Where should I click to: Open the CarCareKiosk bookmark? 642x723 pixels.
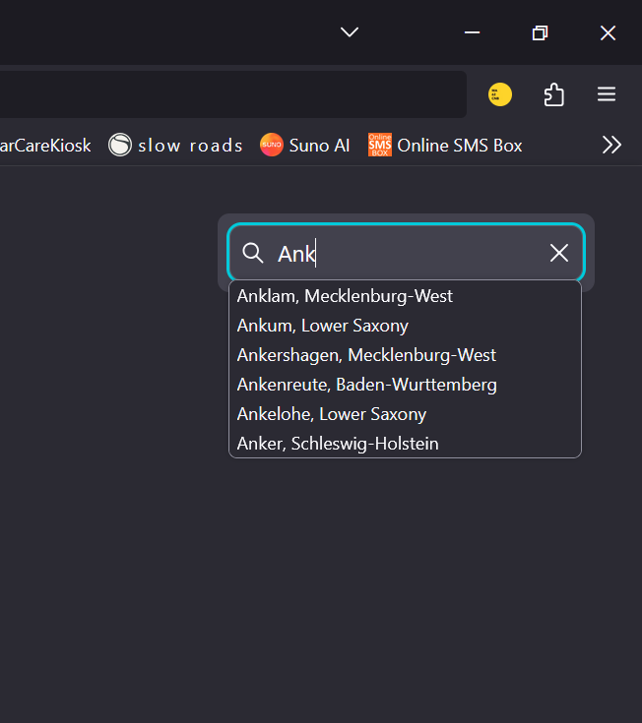click(x=45, y=146)
